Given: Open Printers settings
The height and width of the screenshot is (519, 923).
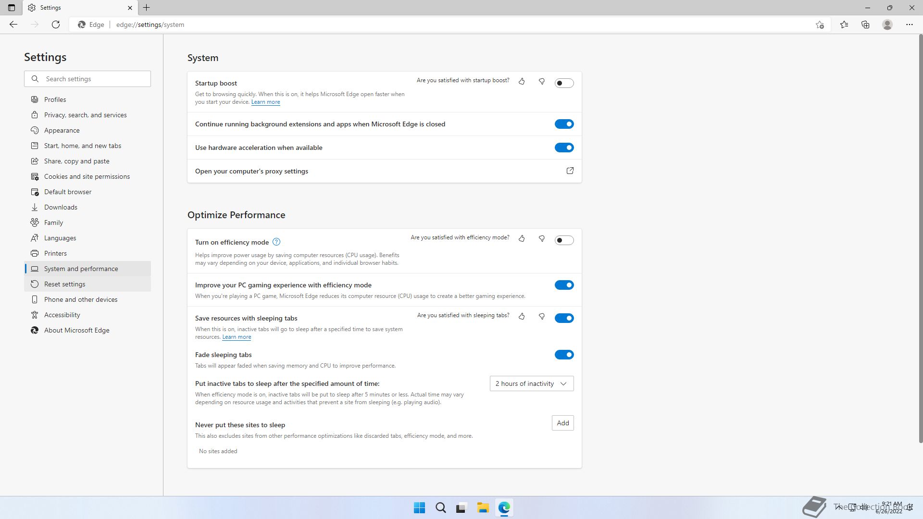Looking at the screenshot, I should [87, 253].
